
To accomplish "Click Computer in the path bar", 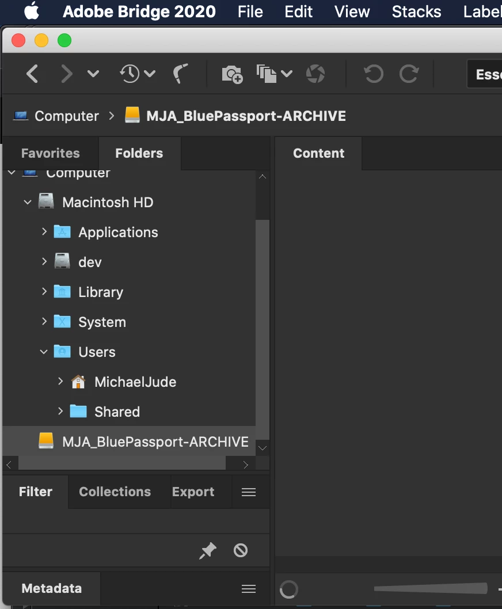I will click(x=66, y=116).
